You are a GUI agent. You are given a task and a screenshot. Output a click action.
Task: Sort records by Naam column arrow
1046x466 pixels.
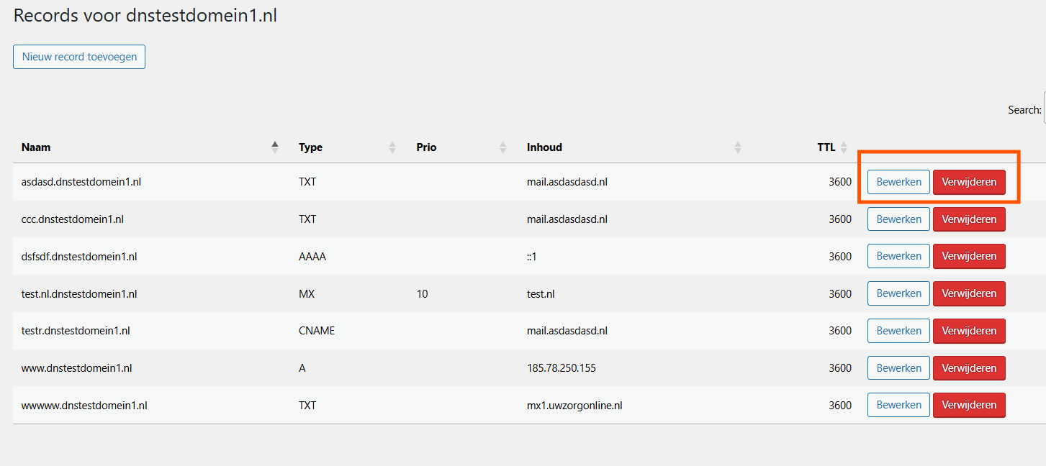(274, 147)
